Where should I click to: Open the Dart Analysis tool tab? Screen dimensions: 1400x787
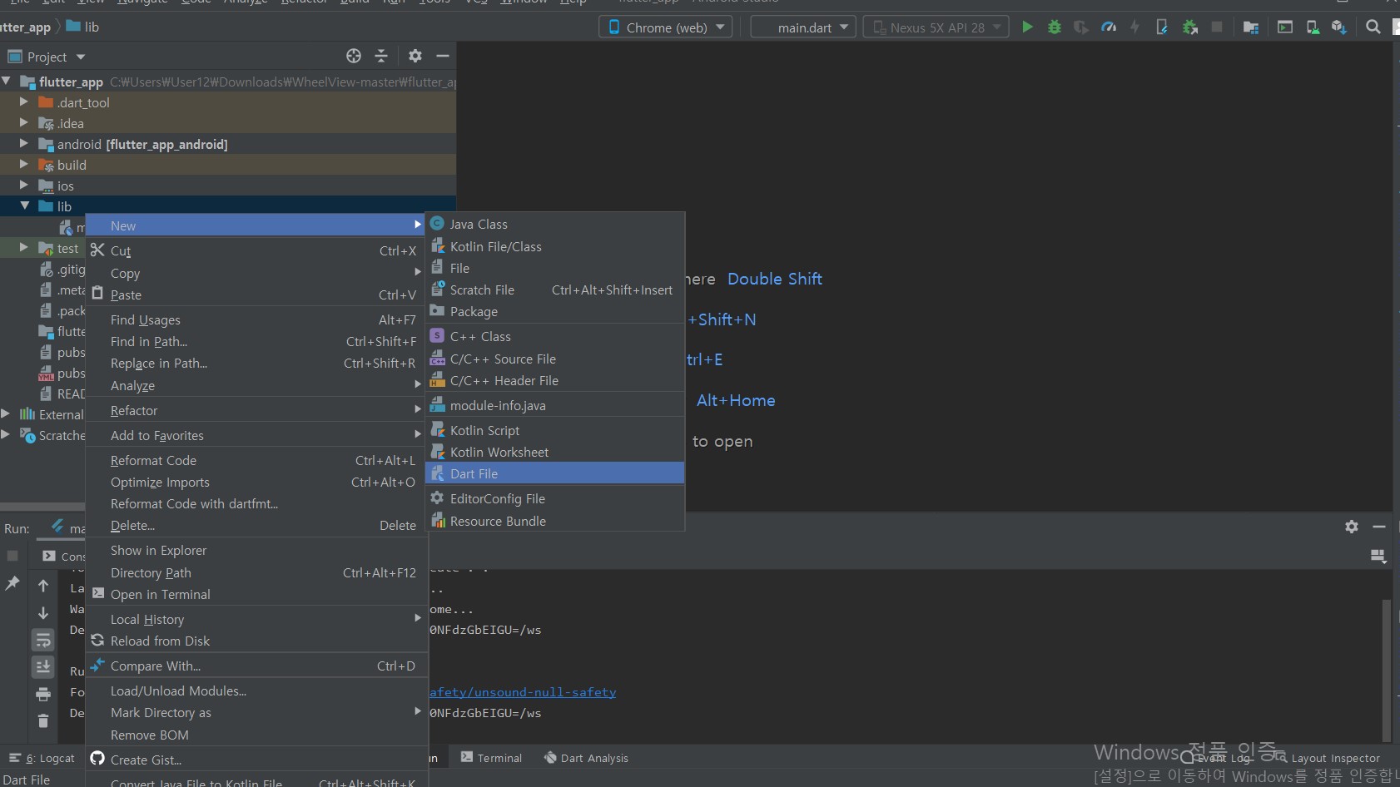586,758
